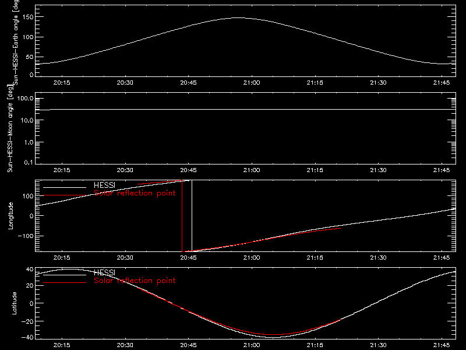Click the white vertical longitude wrap line
Viewport: 466px width, 350px height.
192,216
